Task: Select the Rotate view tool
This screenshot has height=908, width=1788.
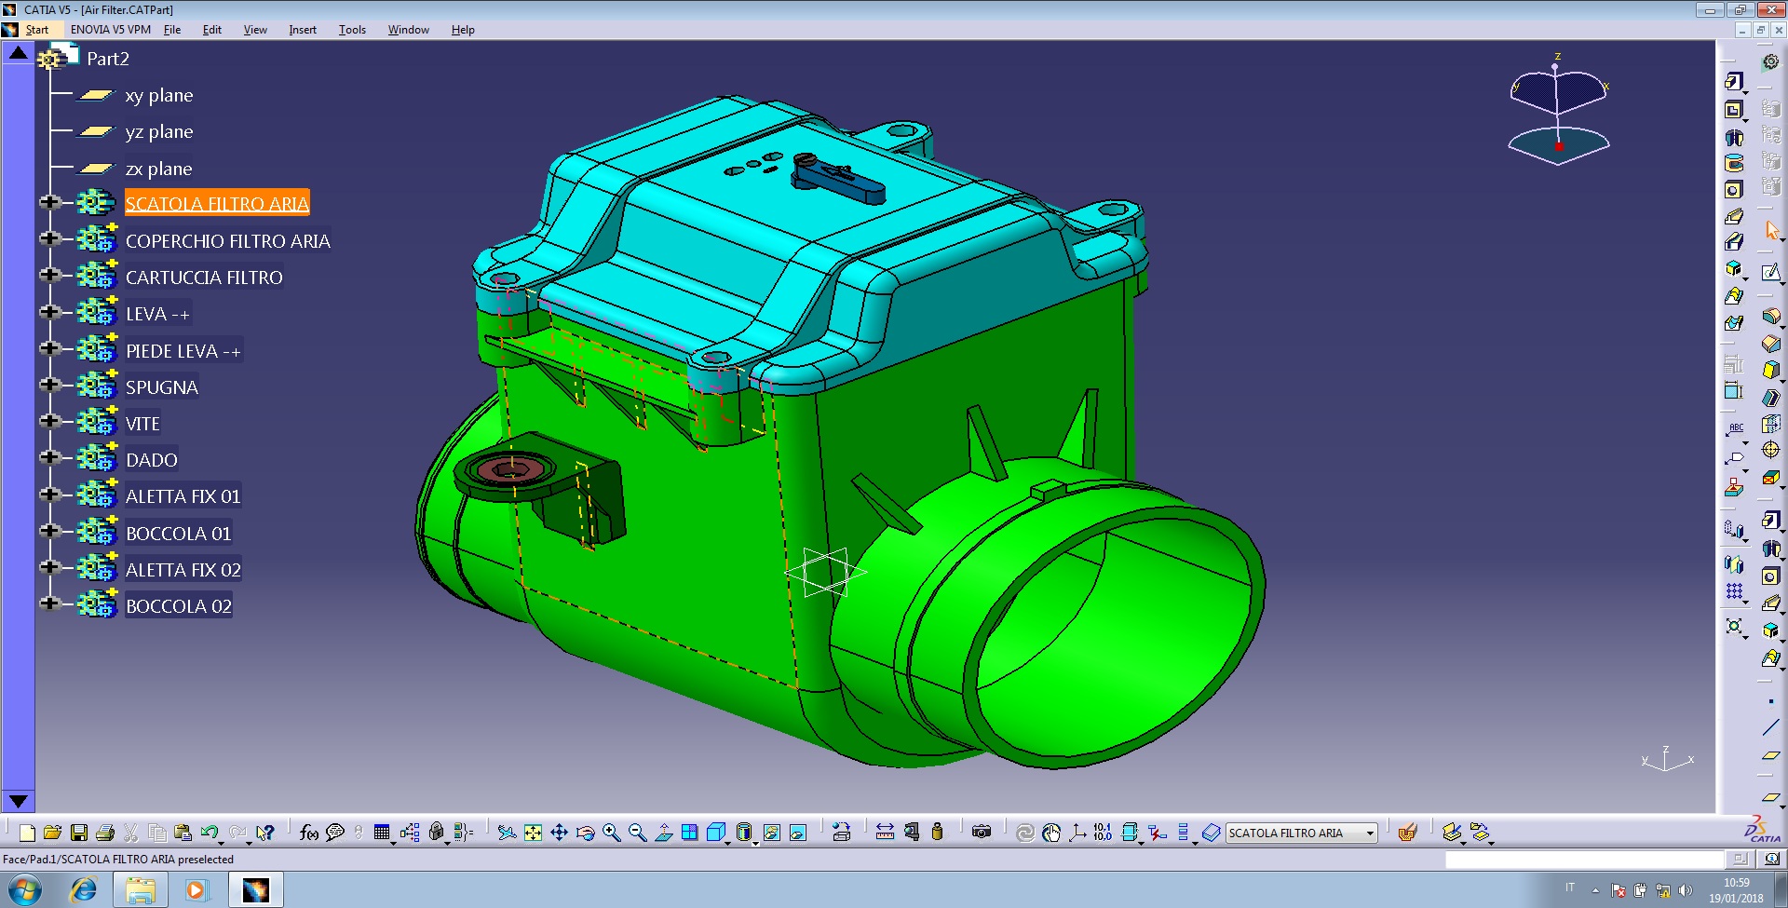Action: (x=585, y=833)
